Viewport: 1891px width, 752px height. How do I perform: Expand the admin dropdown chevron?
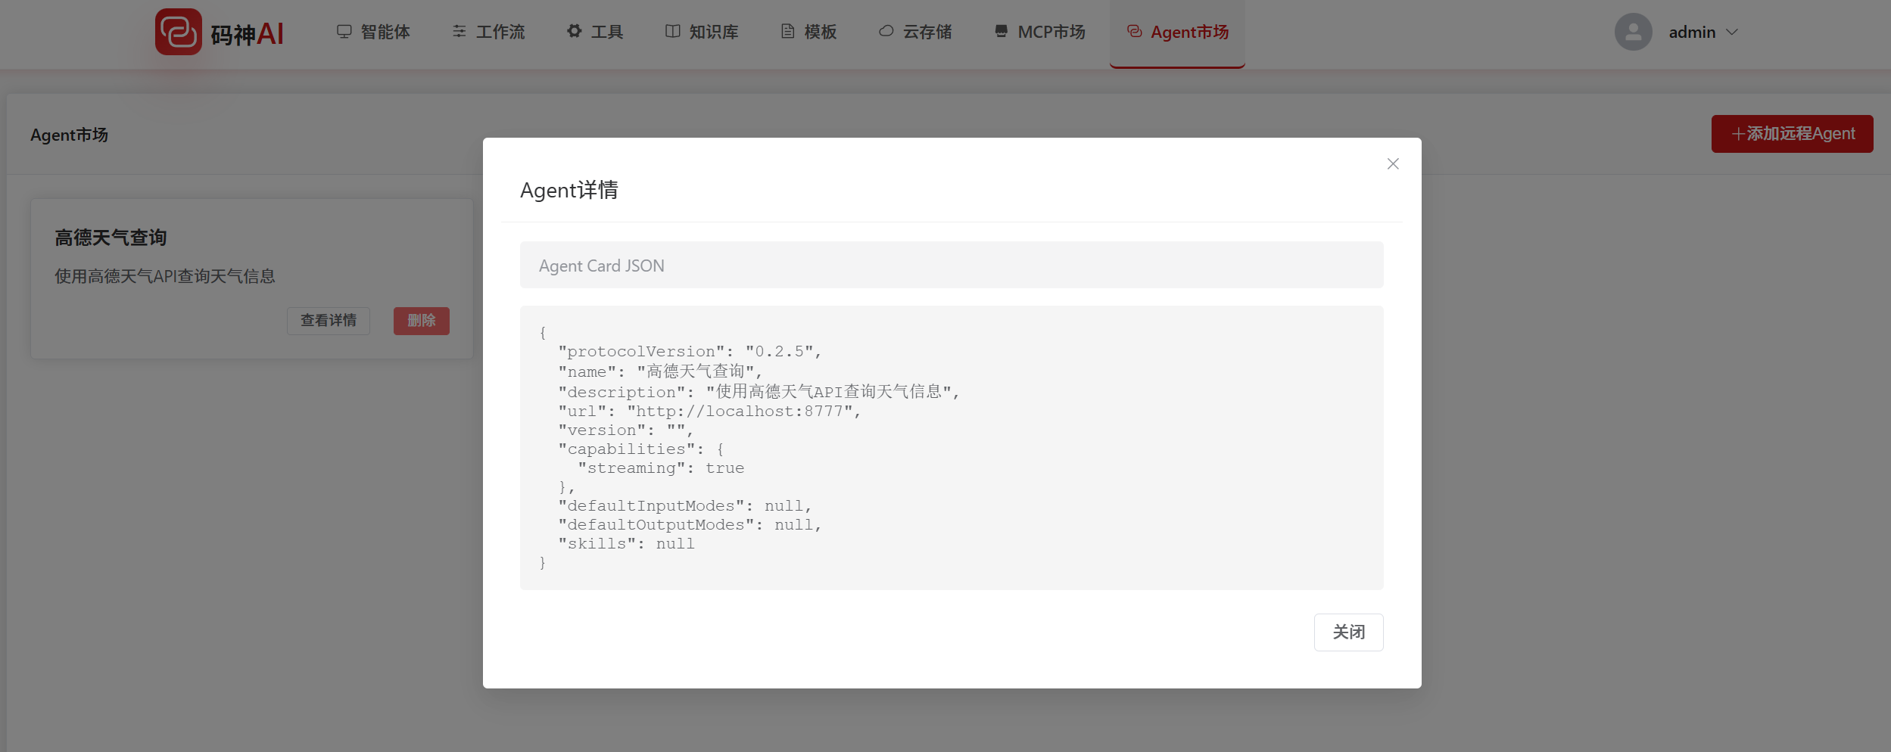pyautogui.click(x=1732, y=32)
